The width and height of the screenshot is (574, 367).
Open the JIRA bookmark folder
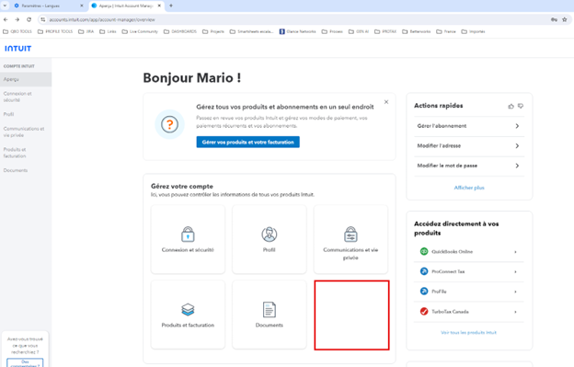(86, 31)
